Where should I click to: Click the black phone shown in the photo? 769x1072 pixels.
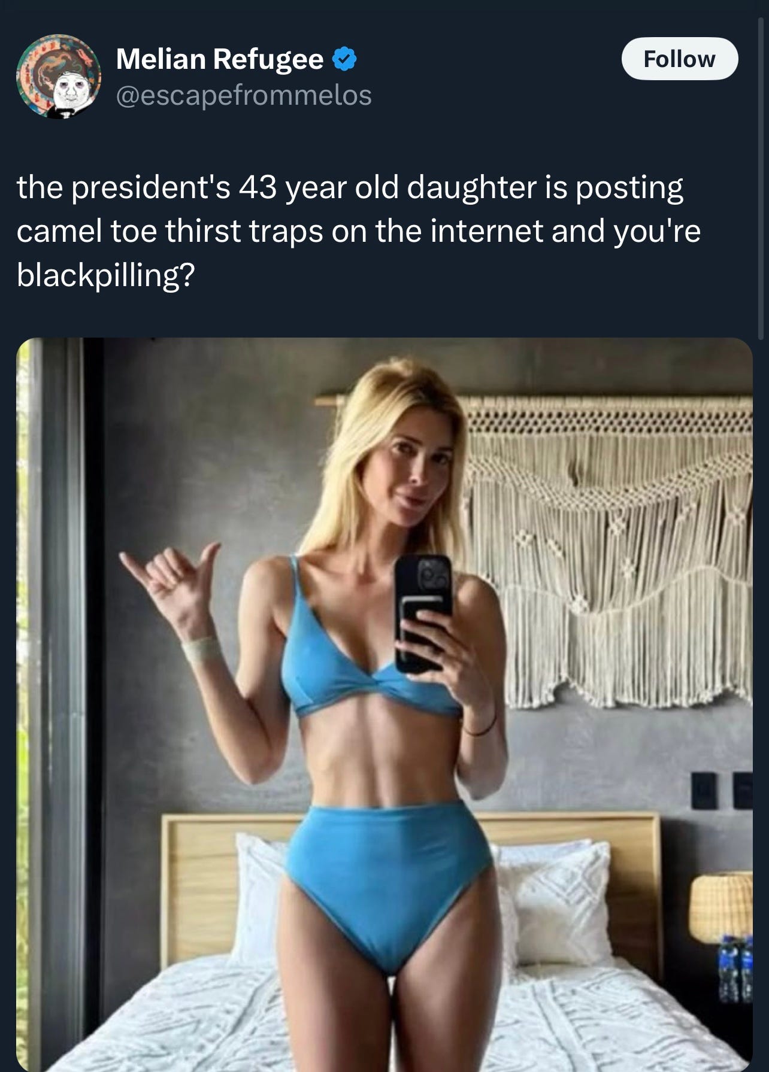(423, 613)
